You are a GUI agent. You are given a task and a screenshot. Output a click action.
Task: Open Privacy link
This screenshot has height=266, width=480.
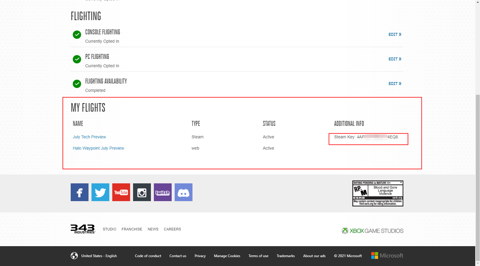coord(200,256)
